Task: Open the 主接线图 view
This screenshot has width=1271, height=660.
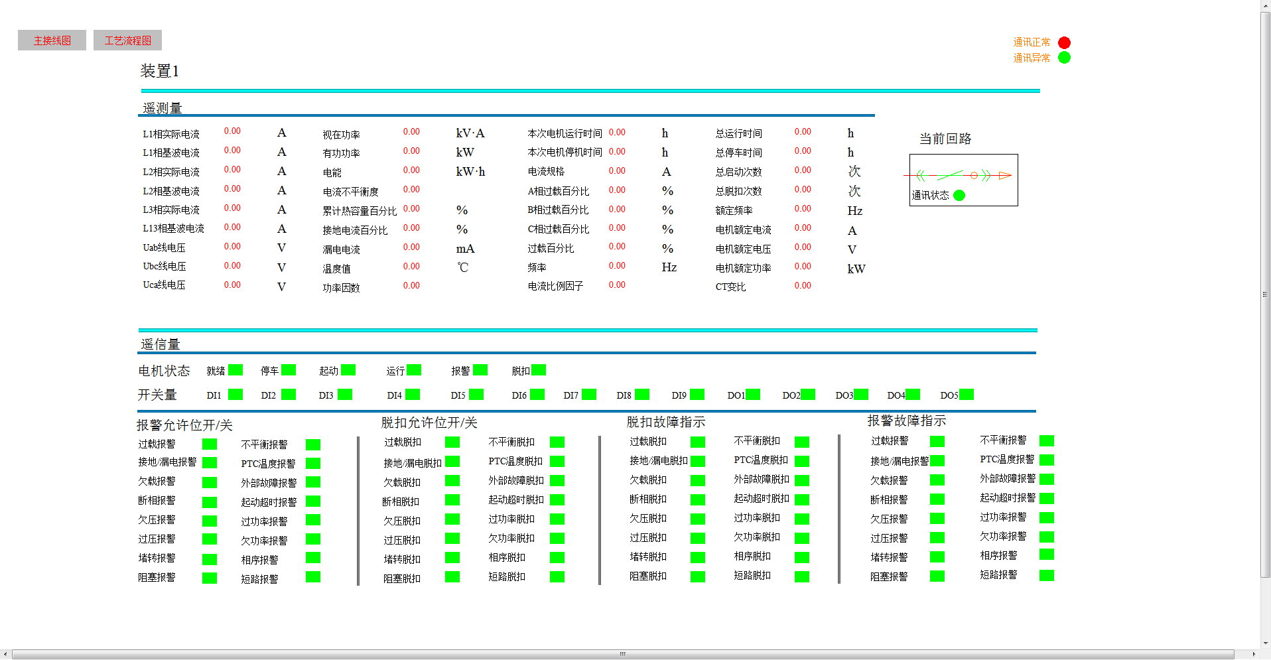Action: 52,40
